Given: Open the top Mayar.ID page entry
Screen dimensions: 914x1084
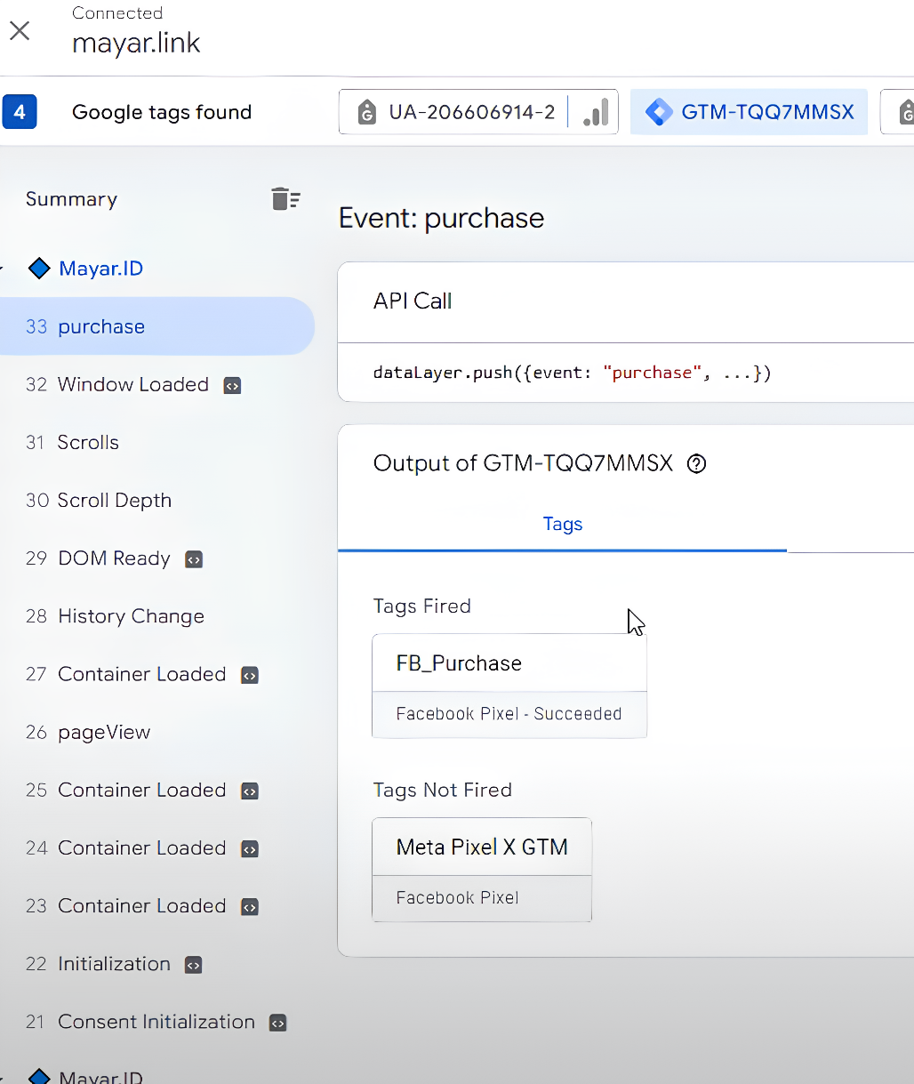Looking at the screenshot, I should click(x=100, y=269).
